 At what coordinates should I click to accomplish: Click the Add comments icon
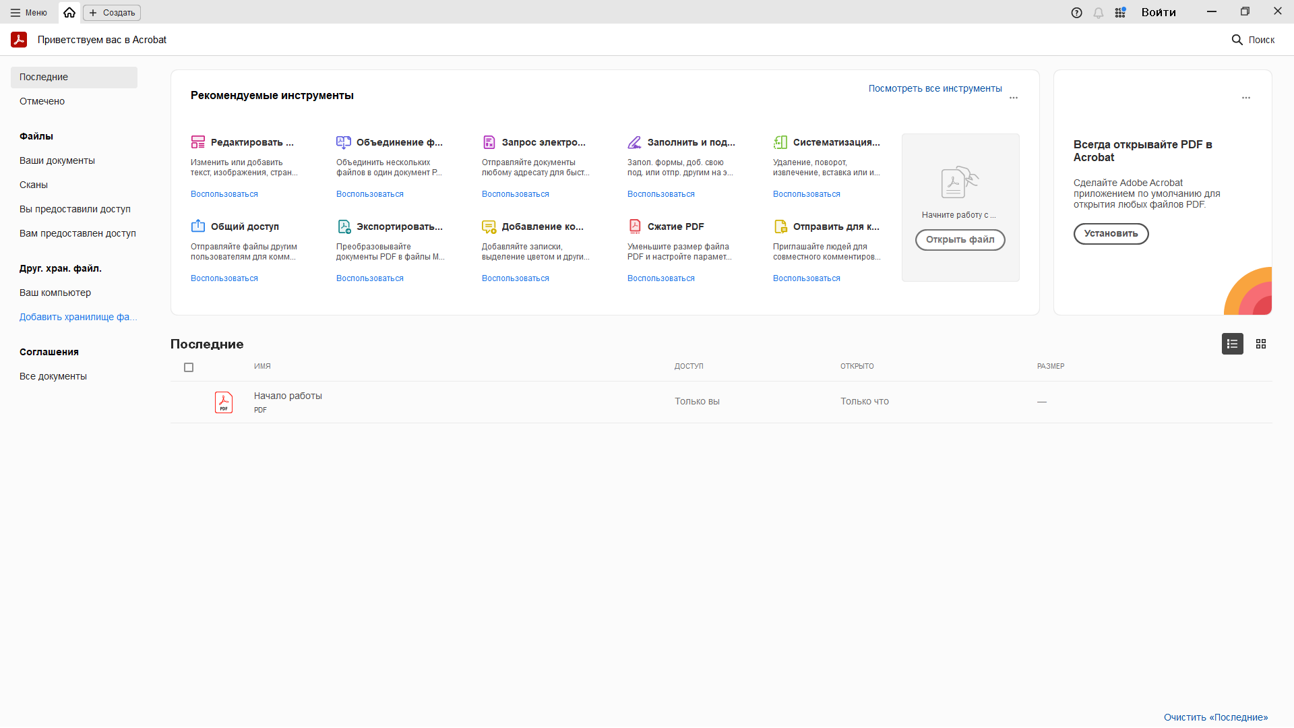(x=489, y=226)
